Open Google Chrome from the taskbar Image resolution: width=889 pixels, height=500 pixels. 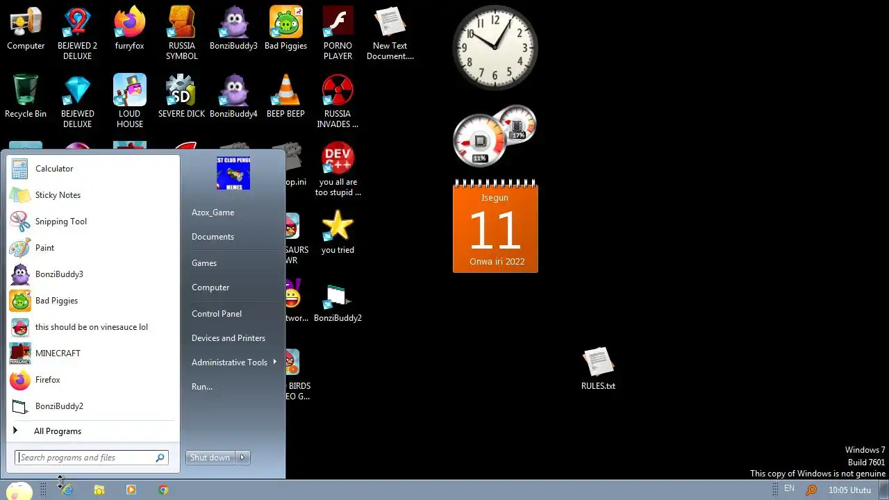pyautogui.click(x=163, y=490)
